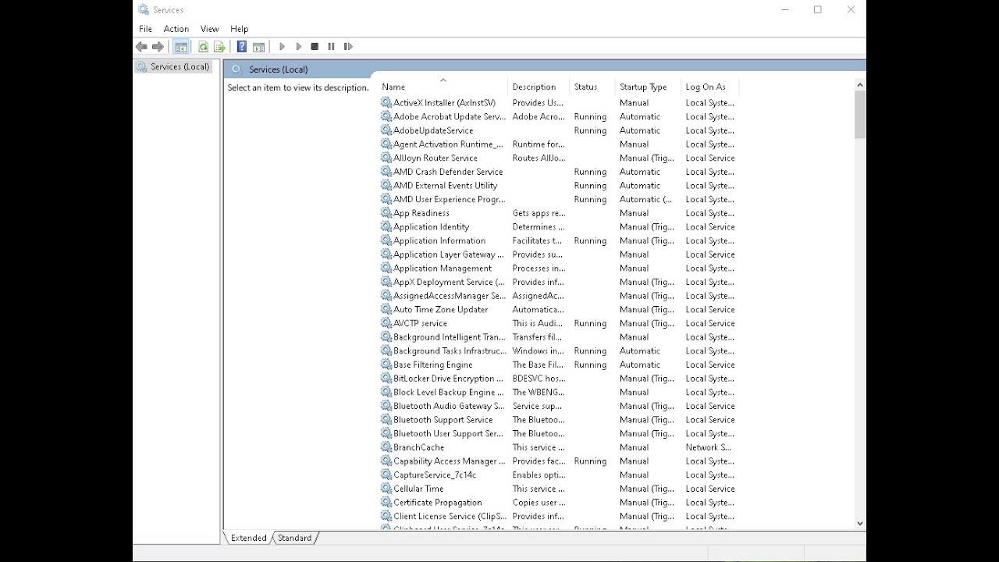Toggle Show/Hide Console Tree toolbar icon

tap(181, 47)
